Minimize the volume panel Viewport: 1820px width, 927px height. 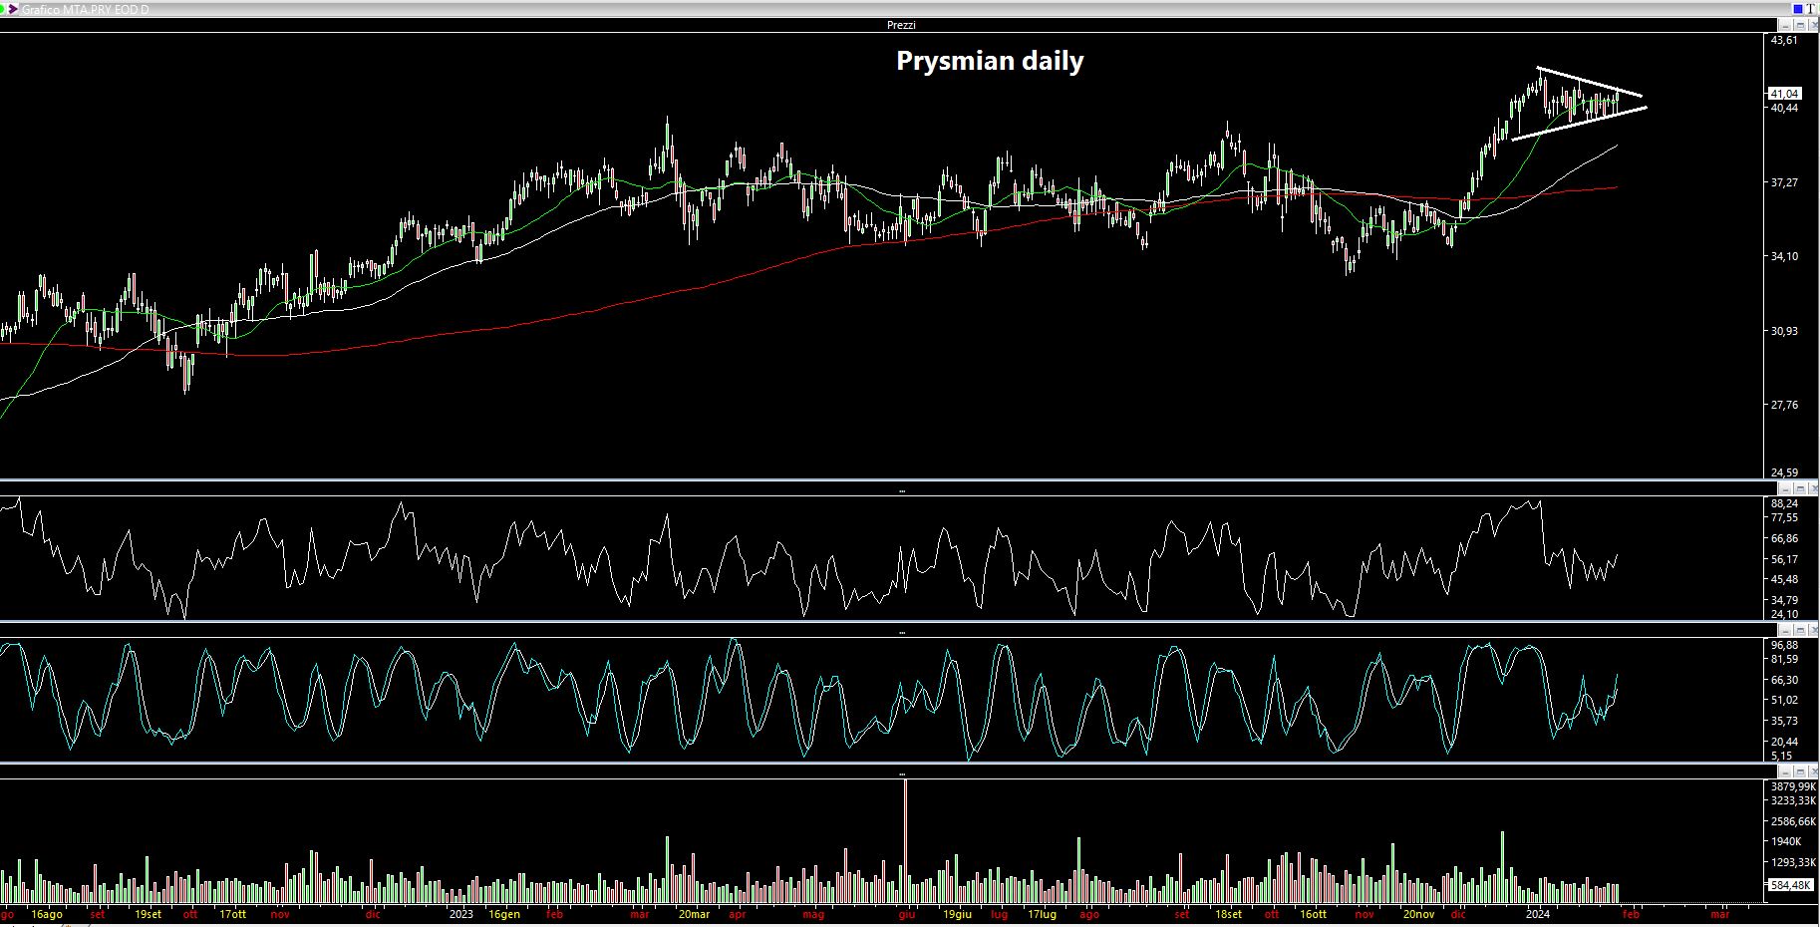1787,772
